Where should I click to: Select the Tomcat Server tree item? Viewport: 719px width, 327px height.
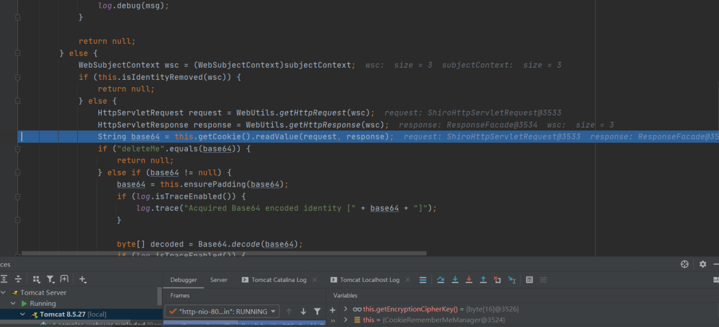[x=43, y=292]
